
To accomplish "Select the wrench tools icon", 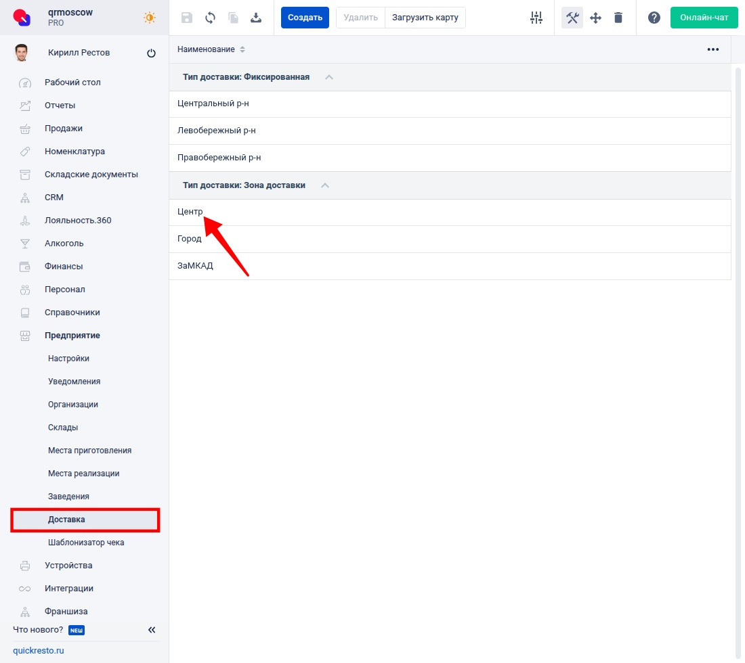I will [572, 18].
